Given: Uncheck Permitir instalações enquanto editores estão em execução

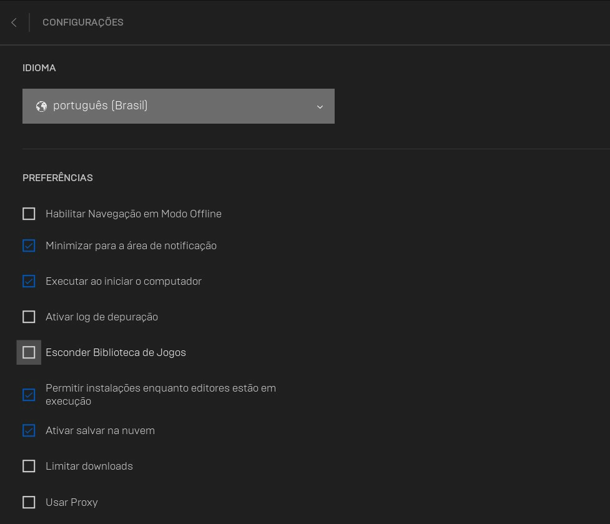Looking at the screenshot, I should point(29,395).
